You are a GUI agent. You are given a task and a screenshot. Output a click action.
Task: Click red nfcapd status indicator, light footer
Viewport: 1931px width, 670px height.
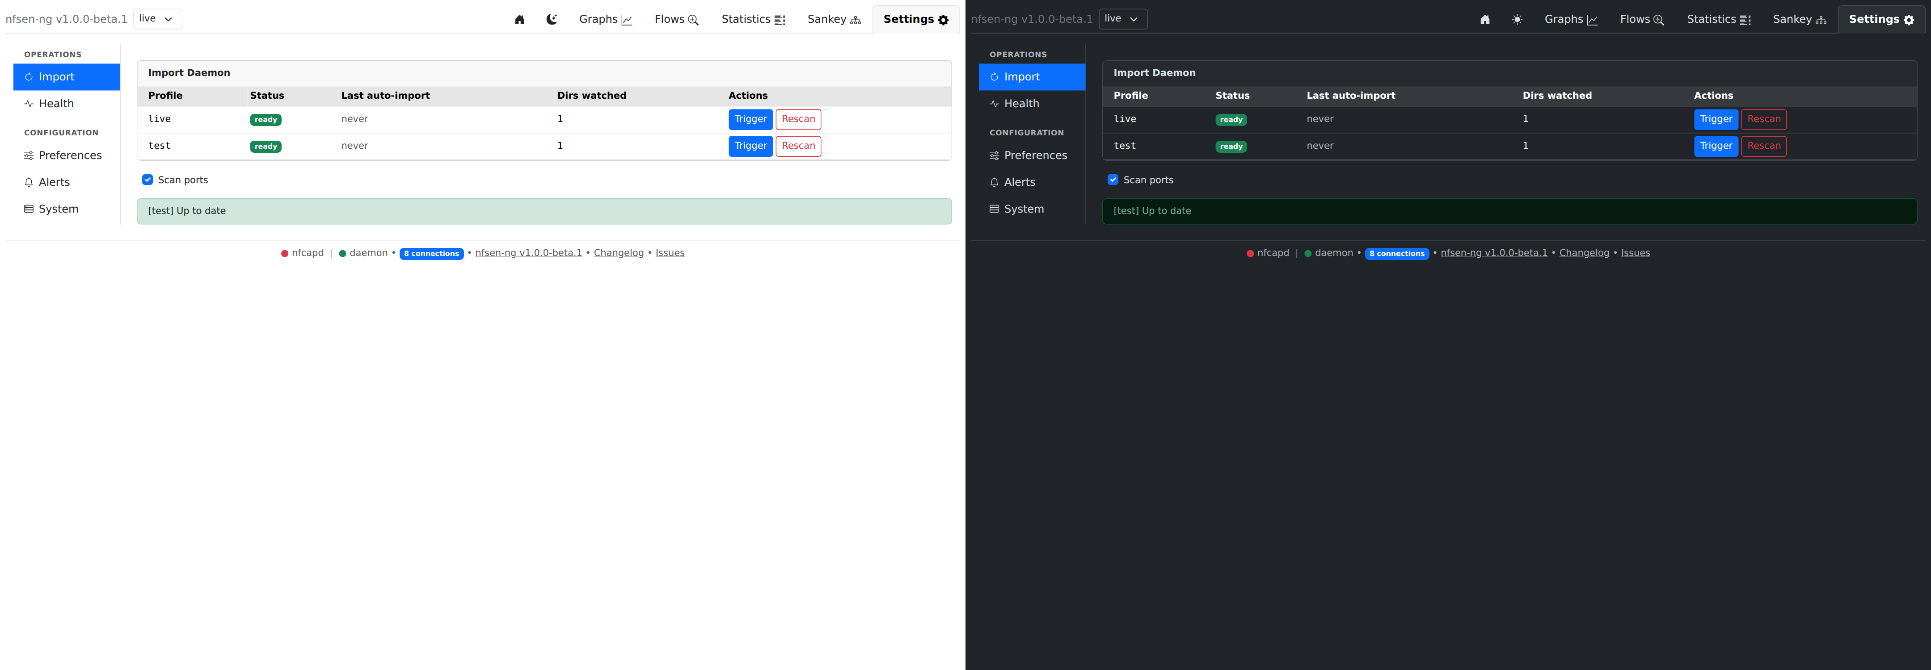285,254
